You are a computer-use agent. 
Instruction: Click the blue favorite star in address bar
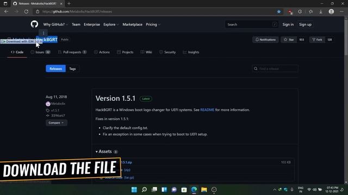pos(279,11)
